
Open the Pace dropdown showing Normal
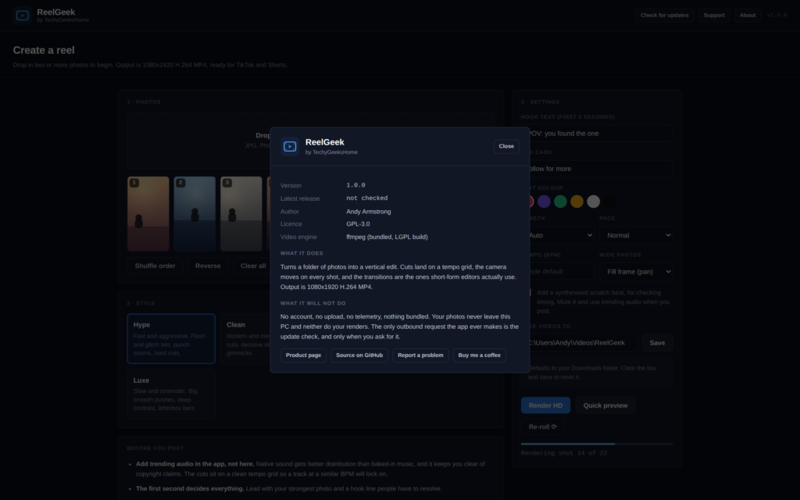point(636,235)
